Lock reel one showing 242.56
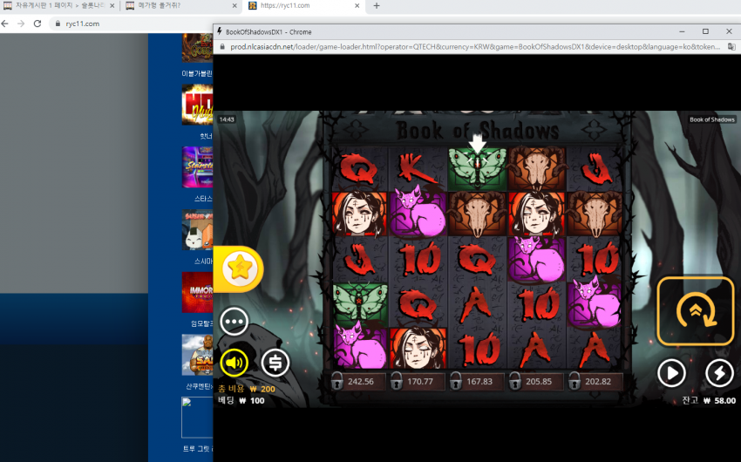 (358, 381)
